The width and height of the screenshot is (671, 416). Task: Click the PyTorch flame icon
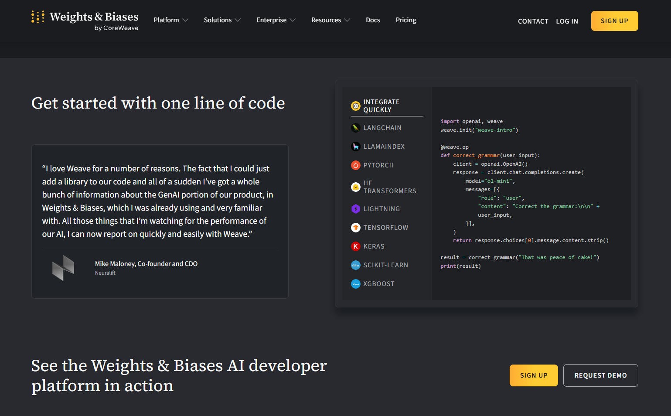point(355,165)
